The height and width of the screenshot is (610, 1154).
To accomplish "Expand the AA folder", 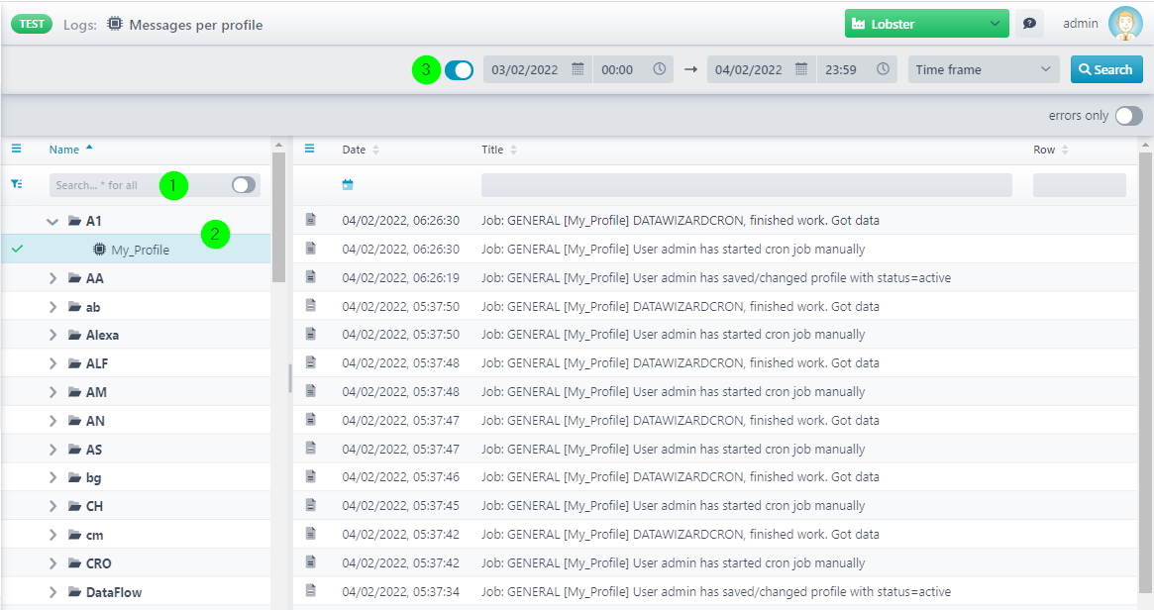I will pyautogui.click(x=52, y=278).
